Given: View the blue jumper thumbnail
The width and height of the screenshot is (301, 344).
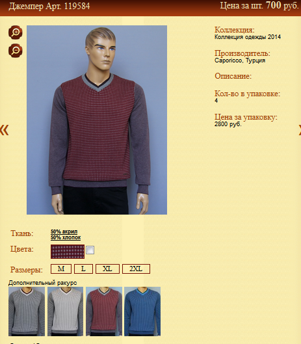Looking at the screenshot, I should coord(142,311).
